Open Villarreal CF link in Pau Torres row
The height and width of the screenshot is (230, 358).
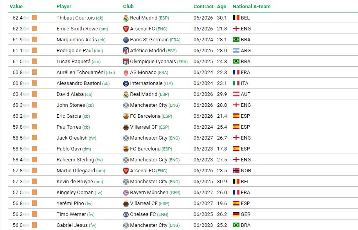(144, 127)
